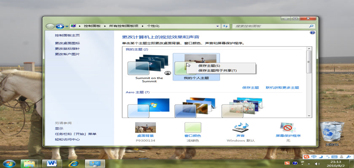The width and height of the screenshot is (354, 168).
Task: Open the 声音 (Sounds) icon
Action: click(241, 128)
